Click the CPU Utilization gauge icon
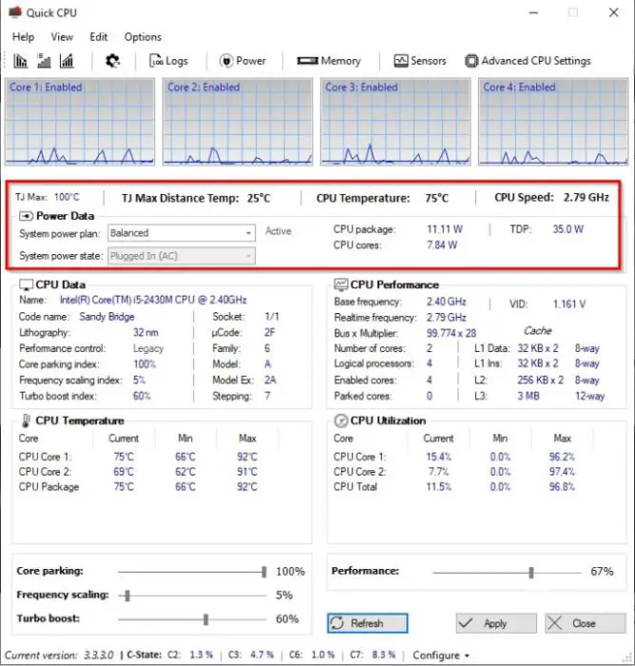Image resolution: width=635 pixels, height=666 pixels. pos(341,421)
